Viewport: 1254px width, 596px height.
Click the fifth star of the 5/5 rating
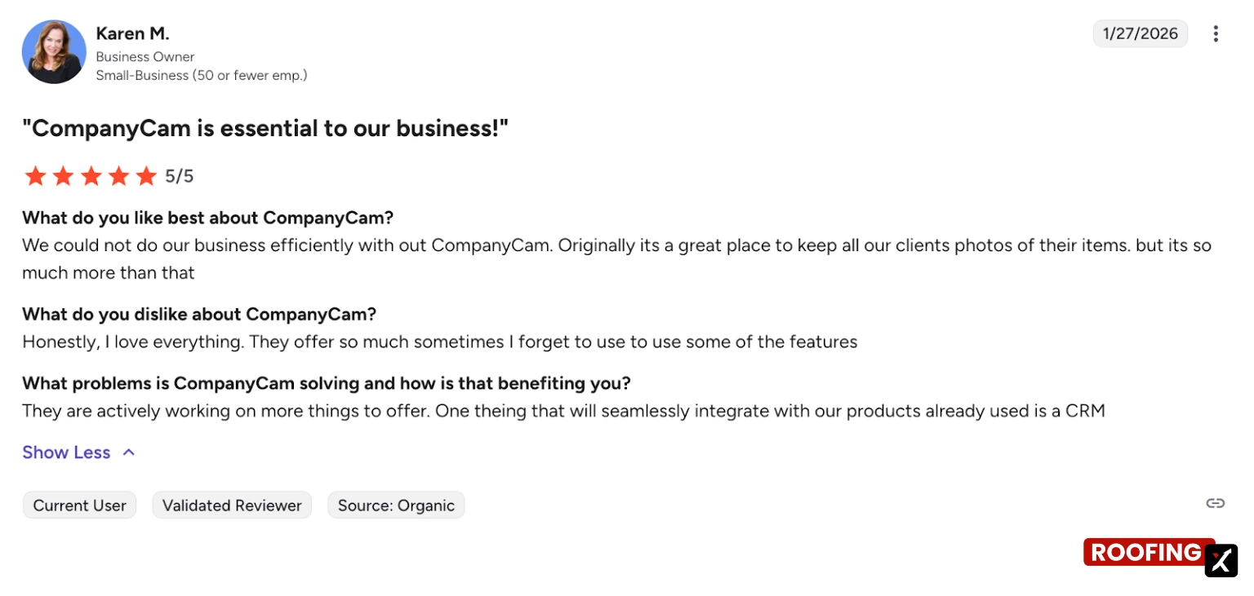(x=146, y=175)
